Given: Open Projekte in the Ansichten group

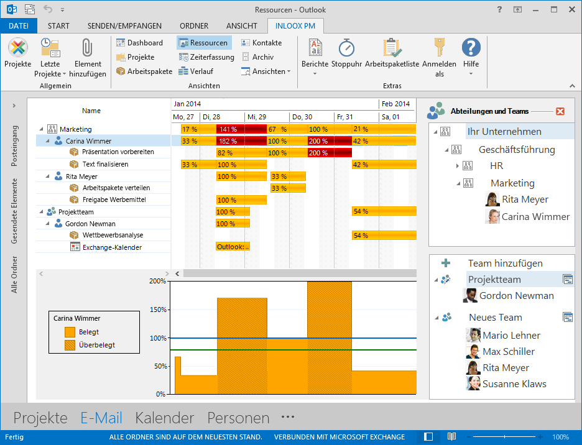Looking at the screenshot, I should pos(136,57).
